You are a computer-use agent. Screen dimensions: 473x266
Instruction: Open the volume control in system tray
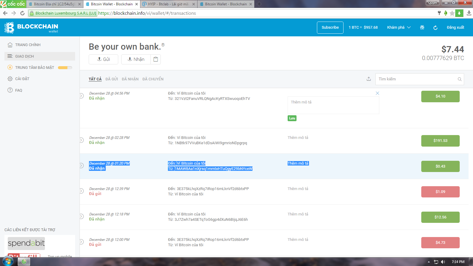pos(443,262)
